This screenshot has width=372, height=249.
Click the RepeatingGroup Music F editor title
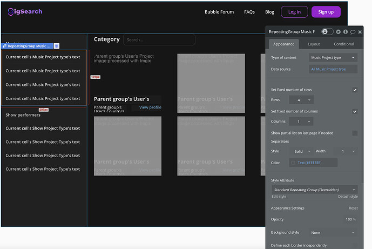click(292, 32)
